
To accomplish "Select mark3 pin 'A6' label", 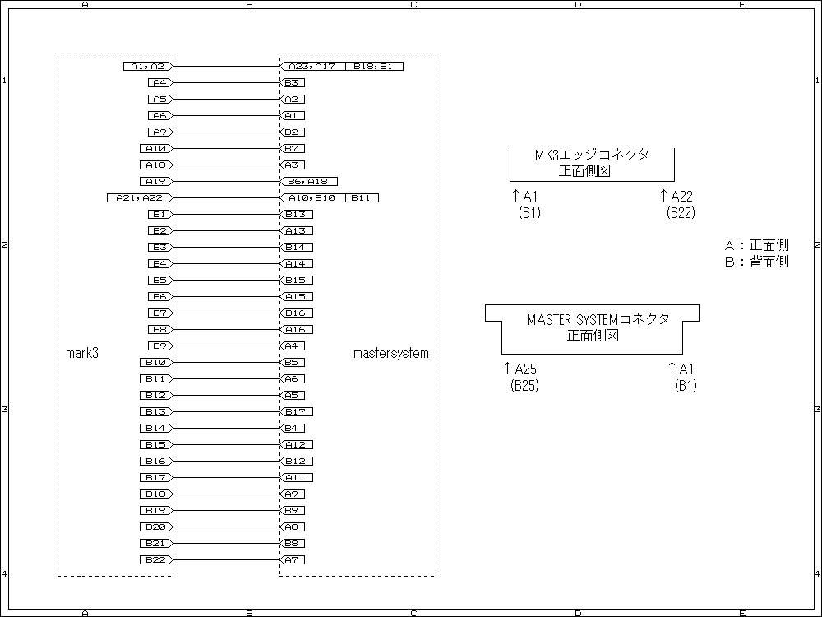I will pos(160,115).
